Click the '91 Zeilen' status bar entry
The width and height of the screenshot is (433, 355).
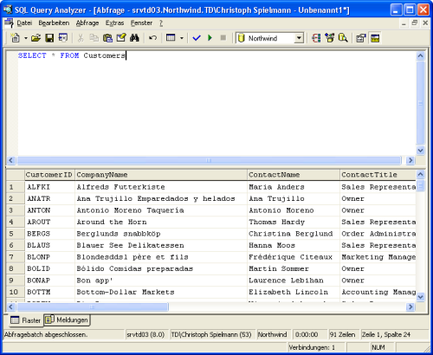(x=344, y=334)
